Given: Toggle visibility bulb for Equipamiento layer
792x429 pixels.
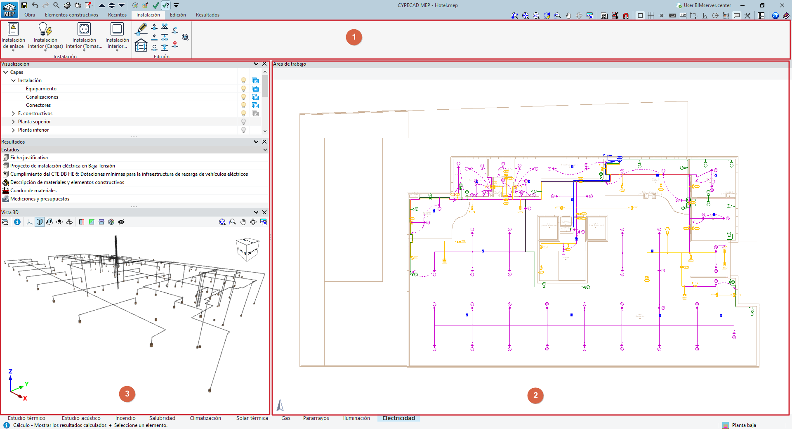Looking at the screenshot, I should pyautogui.click(x=243, y=89).
